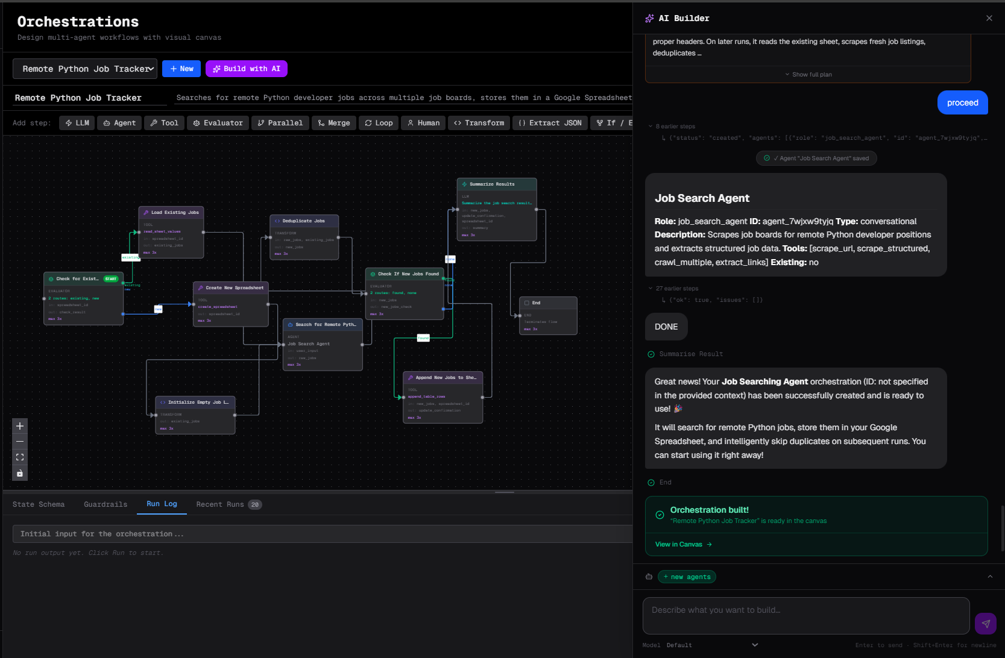
Task: Add a Tool step
Action: (164, 123)
